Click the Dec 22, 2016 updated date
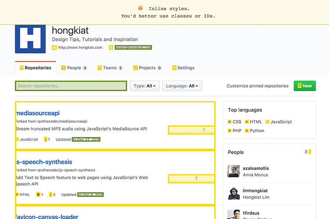329x219 pixels. pos(86,139)
